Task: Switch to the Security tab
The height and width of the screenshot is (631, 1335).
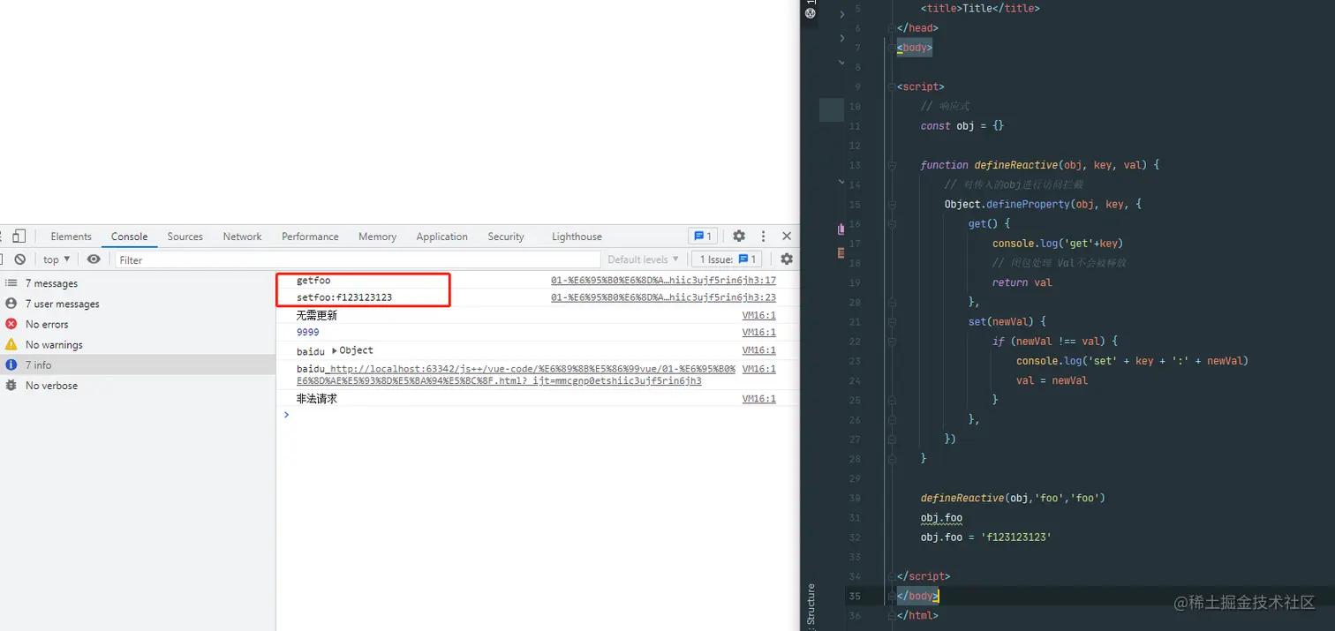Action: [506, 237]
